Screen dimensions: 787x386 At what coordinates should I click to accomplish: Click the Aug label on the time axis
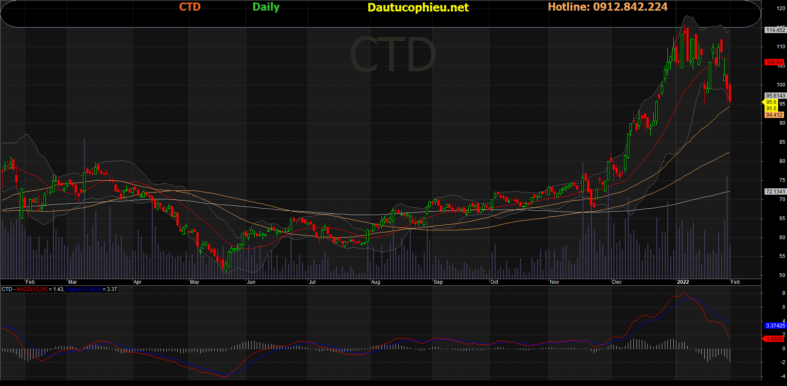[x=375, y=282]
